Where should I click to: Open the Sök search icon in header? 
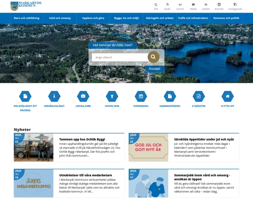[x=156, y=5]
